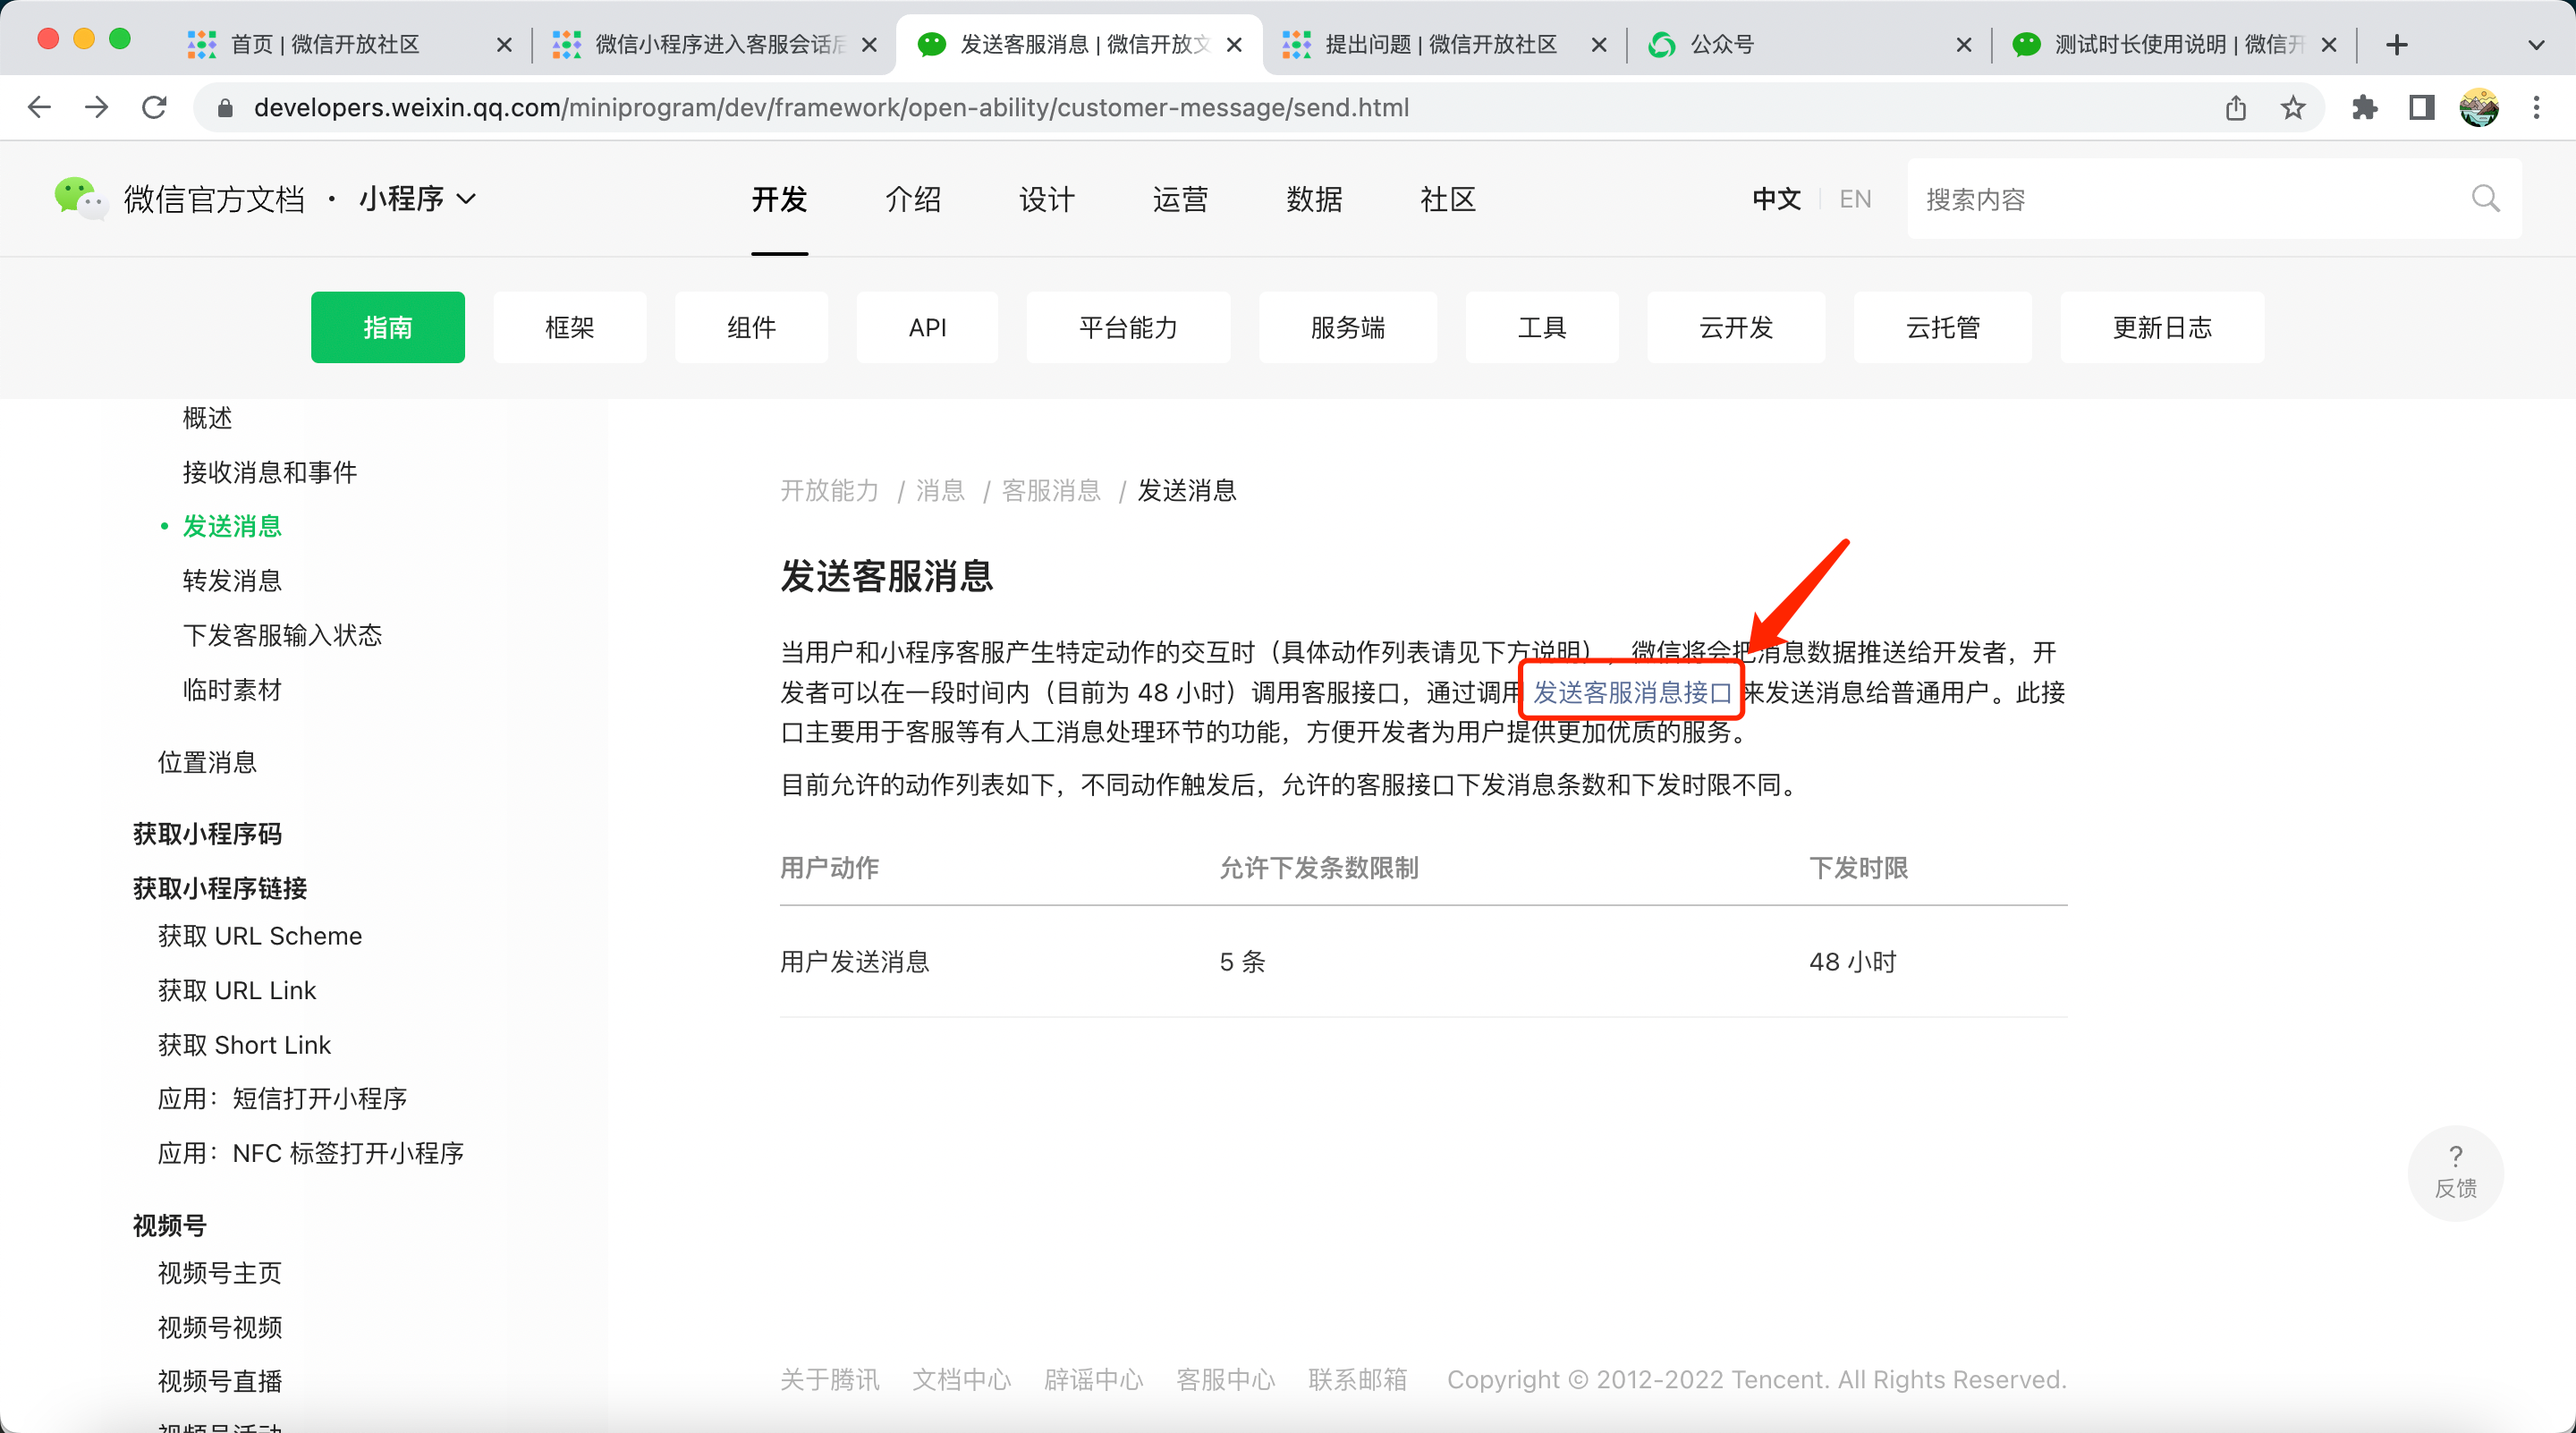Open the 反馈 feedback question button

[2455, 1172]
